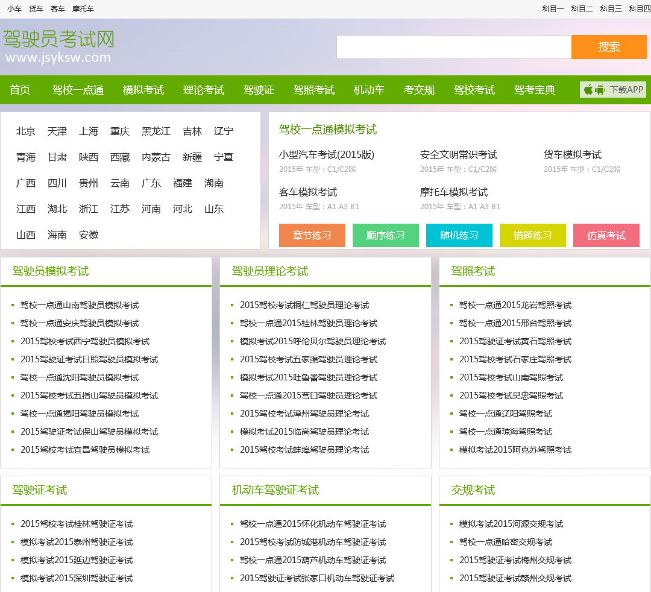
Task: Go to 模拟考试 in the green navbar
Action: click(x=143, y=90)
